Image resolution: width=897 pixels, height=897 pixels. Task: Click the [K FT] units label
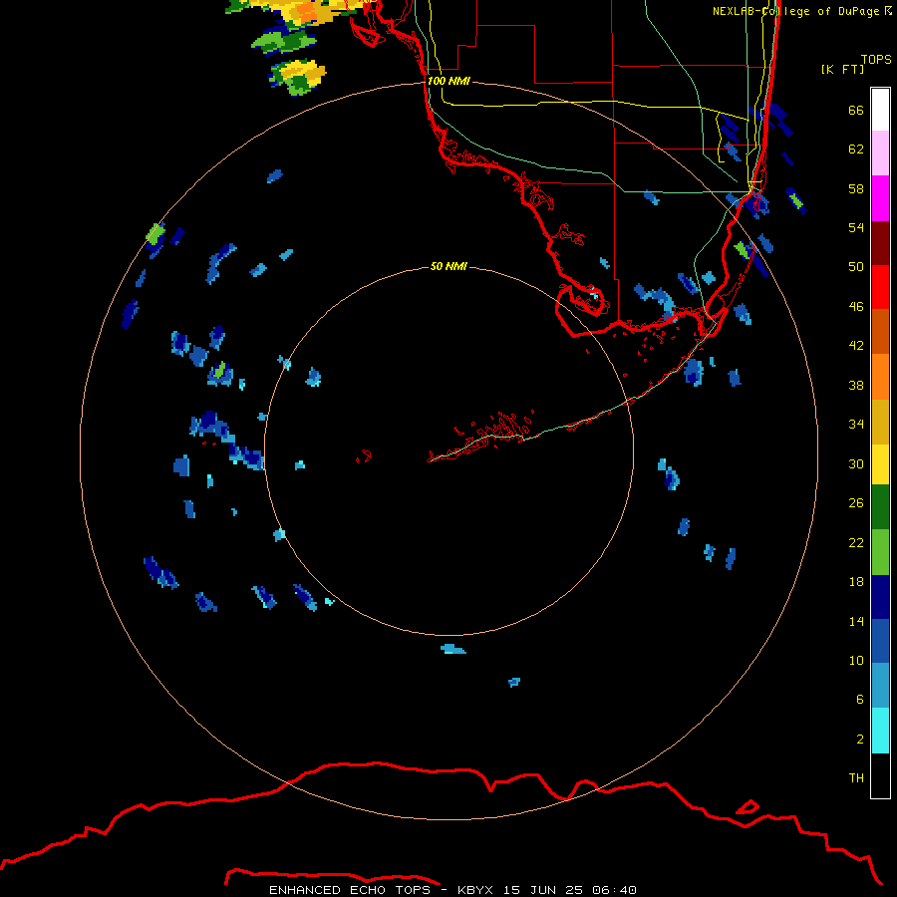pos(842,69)
